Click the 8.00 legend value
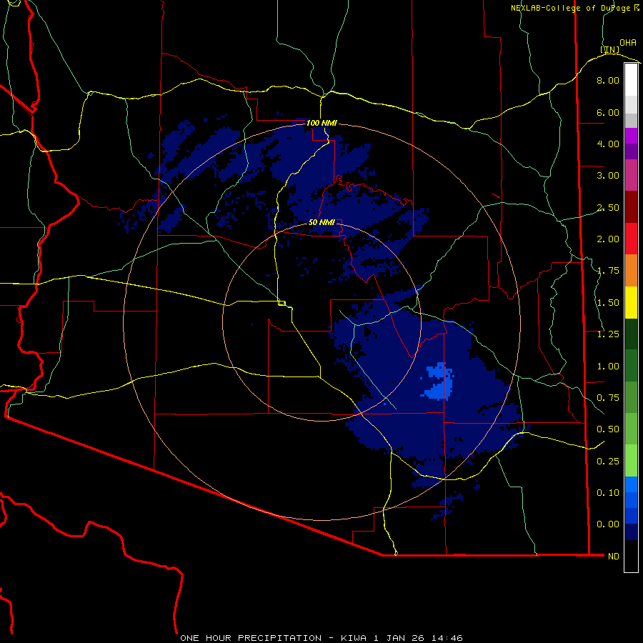Screen dimensions: 643x643 608,80
